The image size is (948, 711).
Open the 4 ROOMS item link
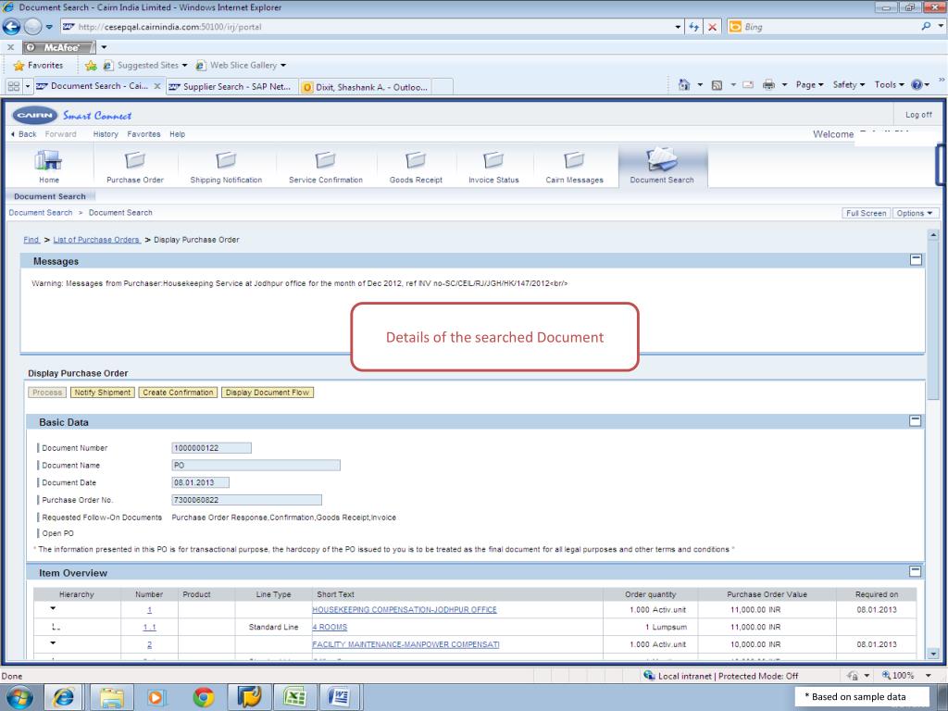coord(330,627)
